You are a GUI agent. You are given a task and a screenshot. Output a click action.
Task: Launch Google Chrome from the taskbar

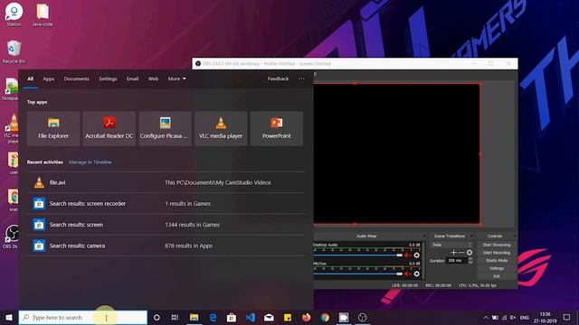point(325,317)
